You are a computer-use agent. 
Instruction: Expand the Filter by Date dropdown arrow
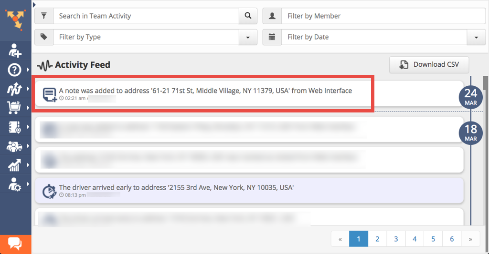(x=476, y=37)
